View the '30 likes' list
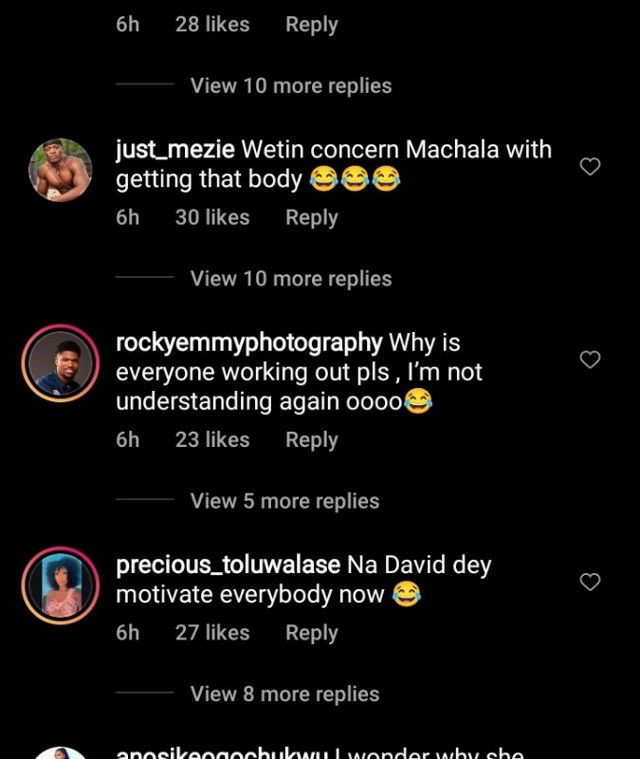640x759 pixels. (x=212, y=218)
